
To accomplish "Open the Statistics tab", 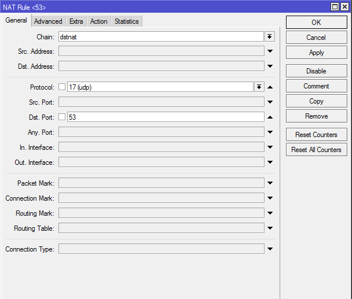I will click(127, 21).
